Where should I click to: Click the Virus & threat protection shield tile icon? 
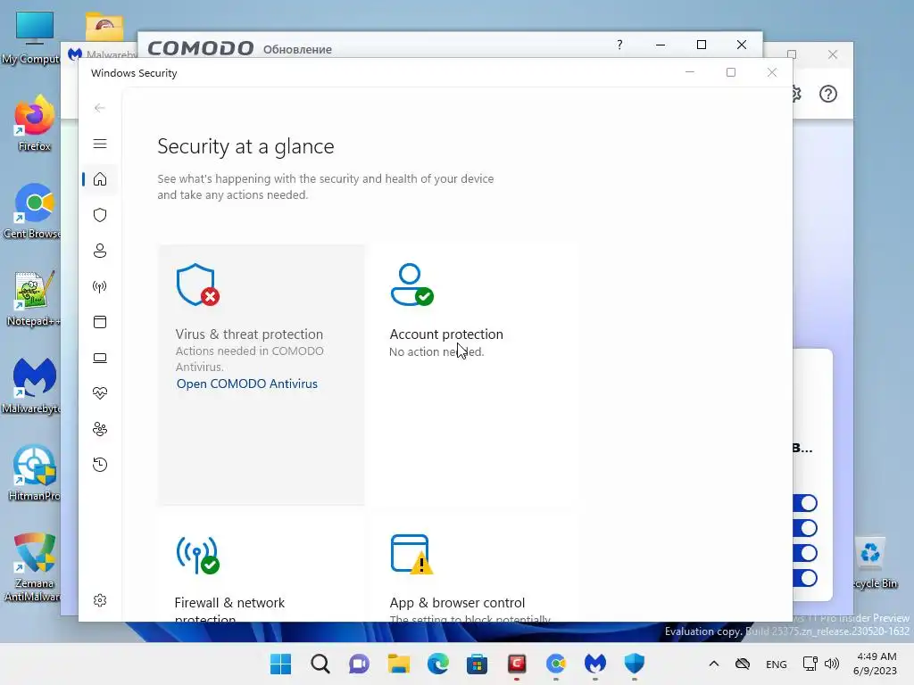pyautogui.click(x=197, y=285)
